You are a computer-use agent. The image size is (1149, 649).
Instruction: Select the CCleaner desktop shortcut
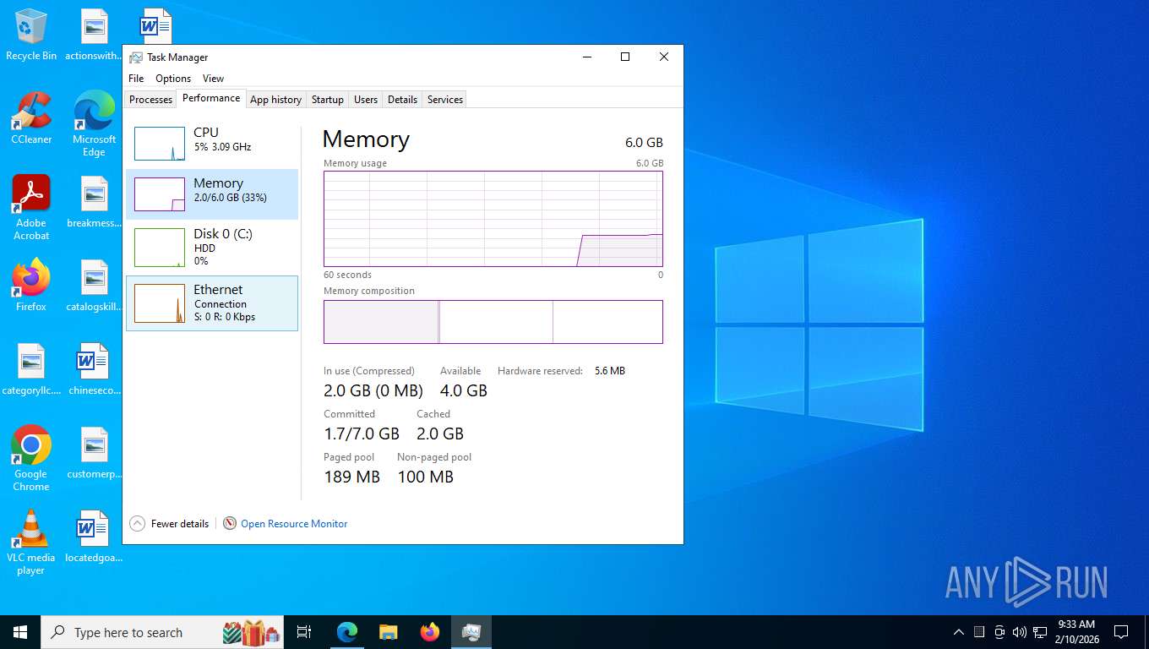(x=31, y=118)
